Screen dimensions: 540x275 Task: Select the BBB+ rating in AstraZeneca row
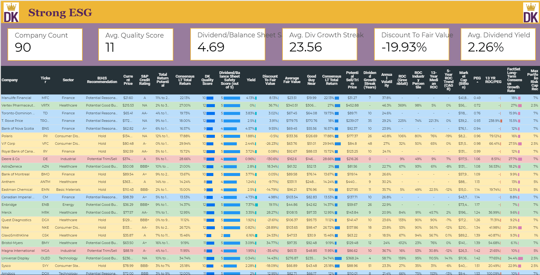pyautogui.click(x=145, y=167)
